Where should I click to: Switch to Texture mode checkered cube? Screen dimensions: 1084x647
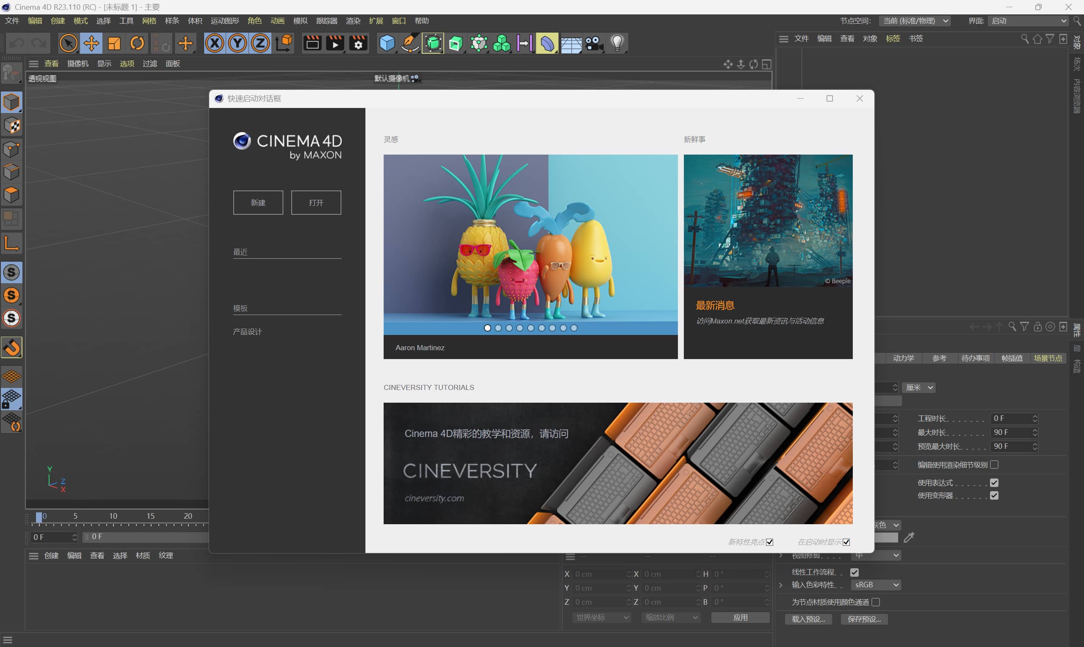pyautogui.click(x=11, y=126)
